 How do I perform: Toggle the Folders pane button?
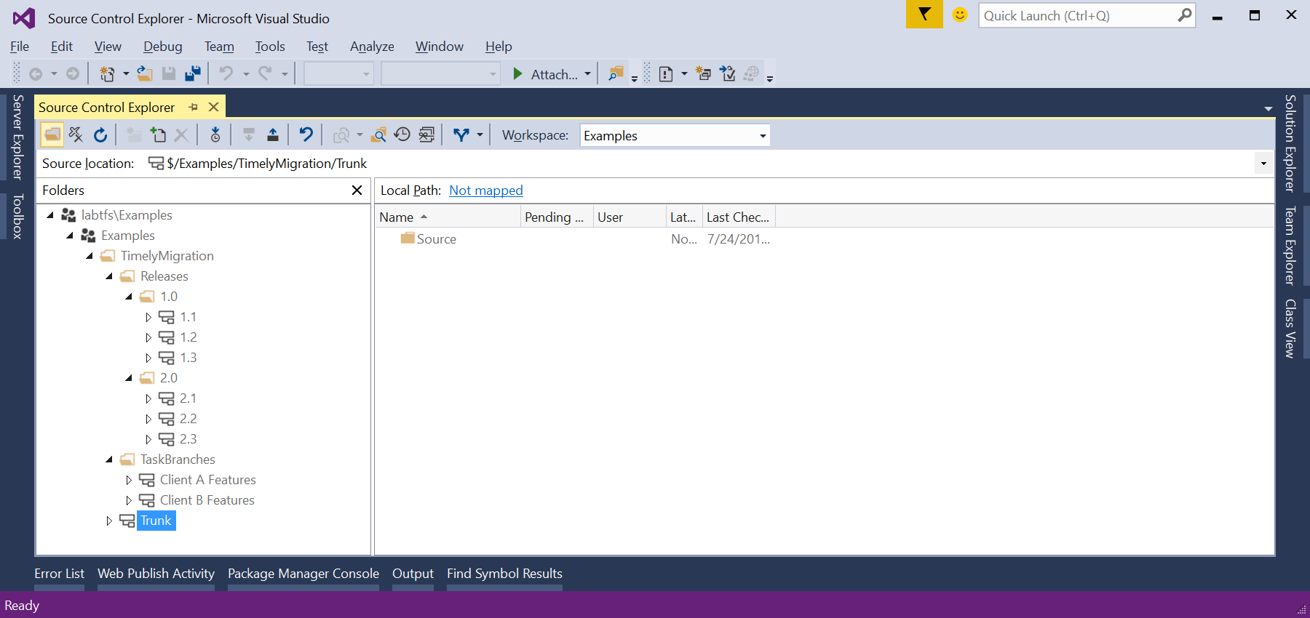pos(52,135)
